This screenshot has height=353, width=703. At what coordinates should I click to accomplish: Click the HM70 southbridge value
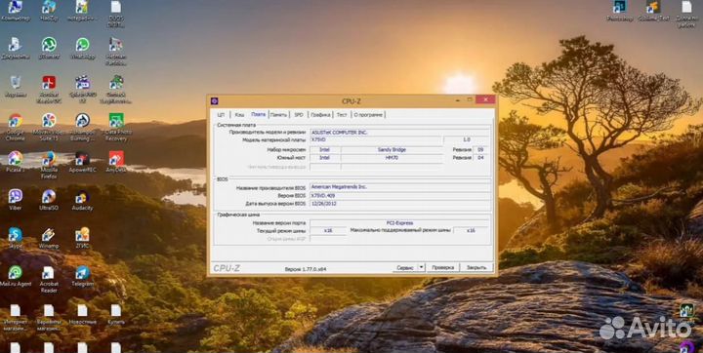point(392,158)
